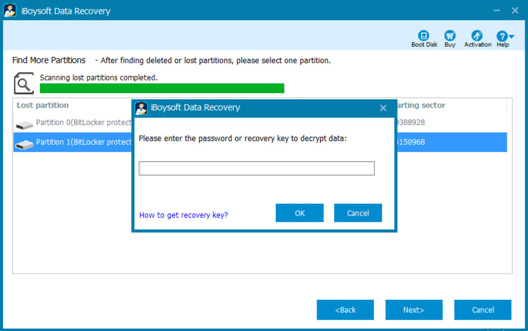Proceed with the Next button
Image resolution: width=528 pixels, height=331 pixels.
pyautogui.click(x=414, y=309)
